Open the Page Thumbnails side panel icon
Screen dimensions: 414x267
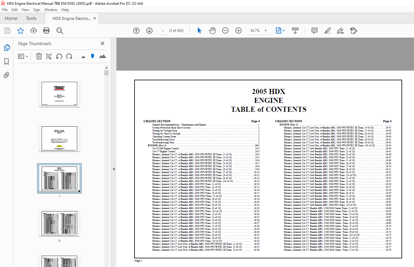7,48
